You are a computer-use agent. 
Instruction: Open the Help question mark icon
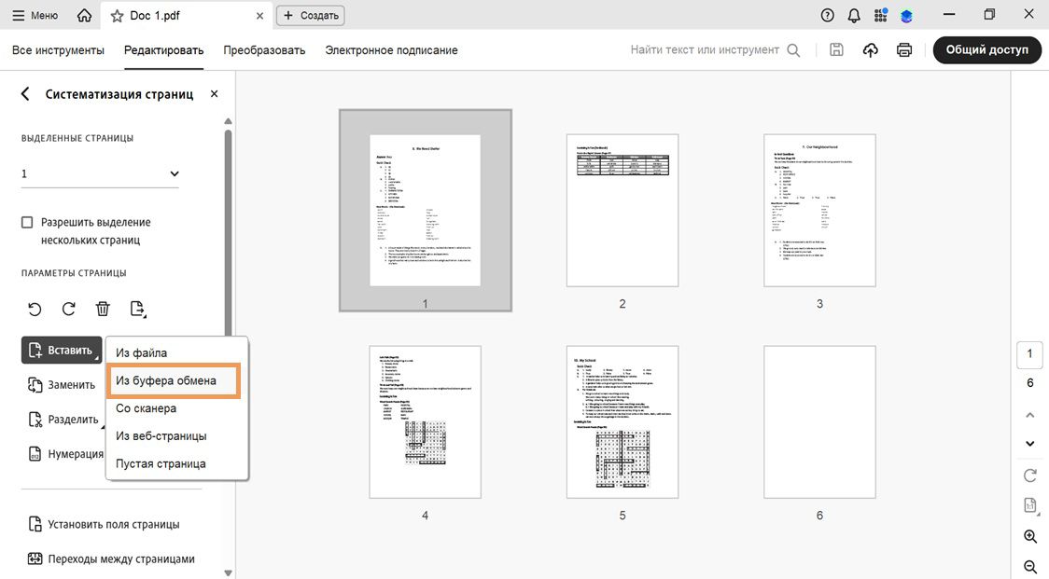pos(828,15)
